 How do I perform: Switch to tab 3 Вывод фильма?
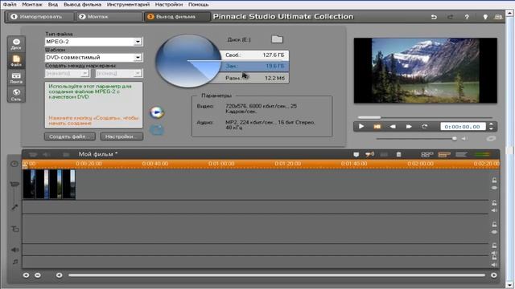point(176,16)
